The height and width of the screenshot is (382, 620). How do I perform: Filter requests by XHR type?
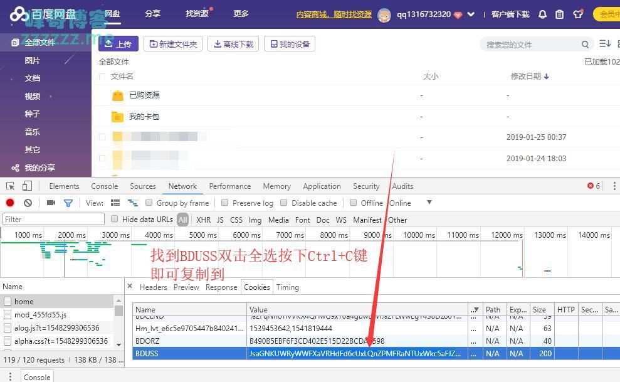tap(203, 220)
